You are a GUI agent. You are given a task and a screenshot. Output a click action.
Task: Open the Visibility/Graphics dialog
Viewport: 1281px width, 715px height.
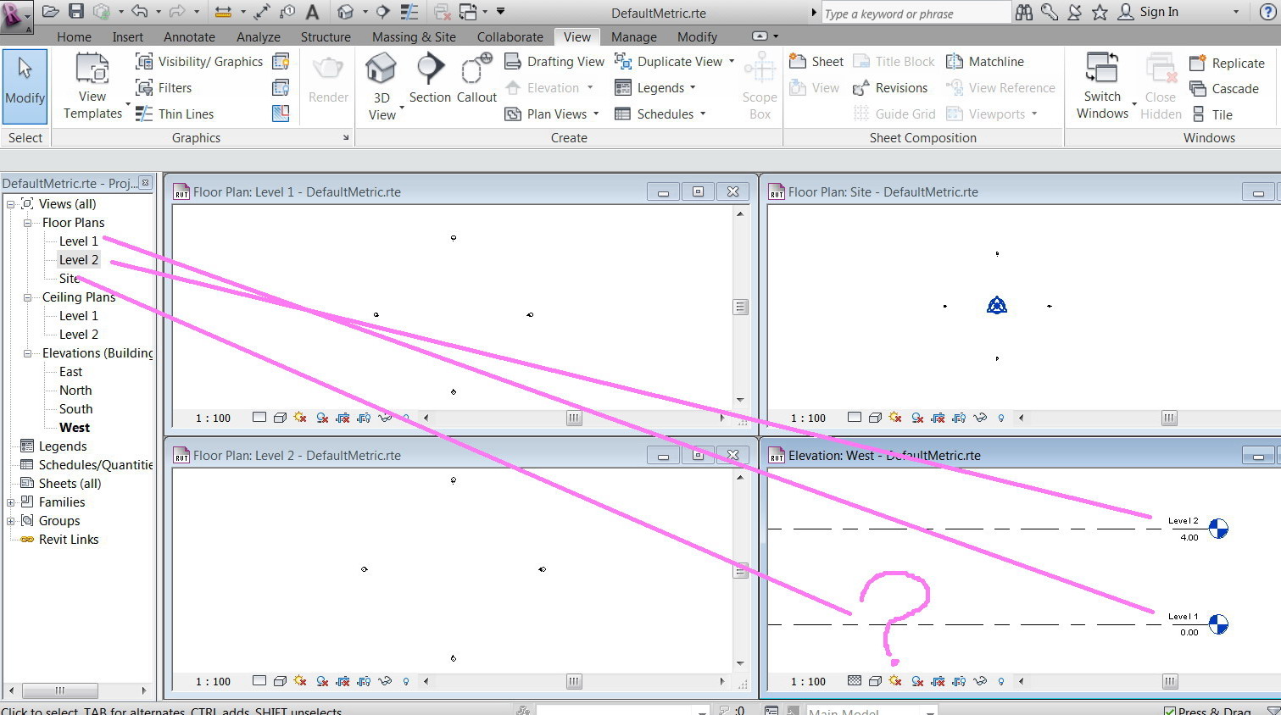click(199, 62)
